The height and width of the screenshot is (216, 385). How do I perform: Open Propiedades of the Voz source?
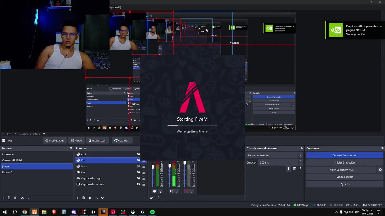click(55, 140)
